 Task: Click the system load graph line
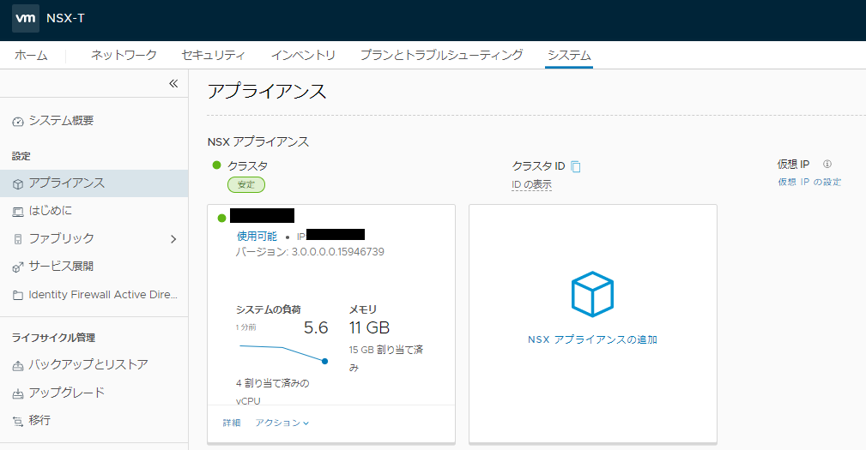coord(284,353)
